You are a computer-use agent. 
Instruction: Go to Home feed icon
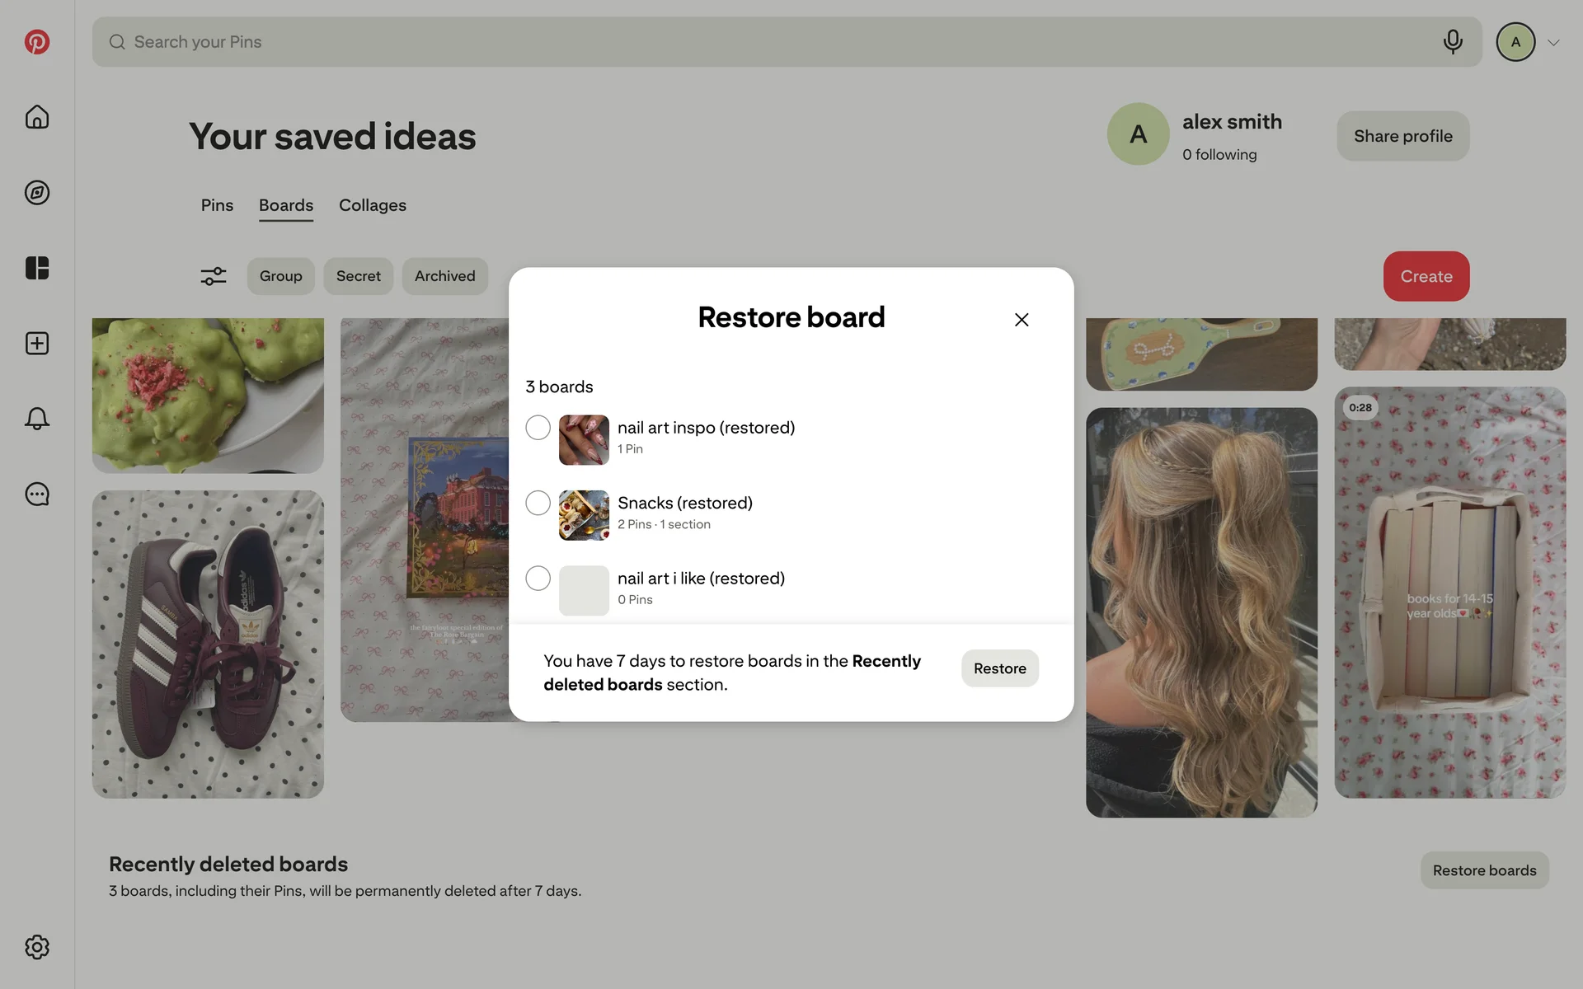pos(37,117)
